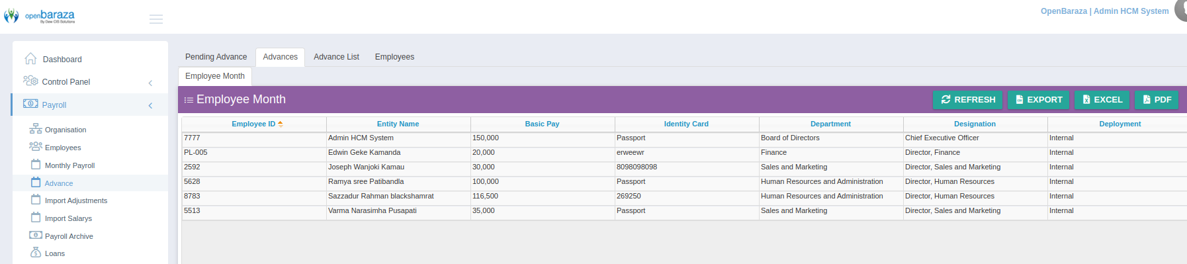This screenshot has height=264, width=1187.
Task: Open the Advance List tab
Action: coord(336,57)
